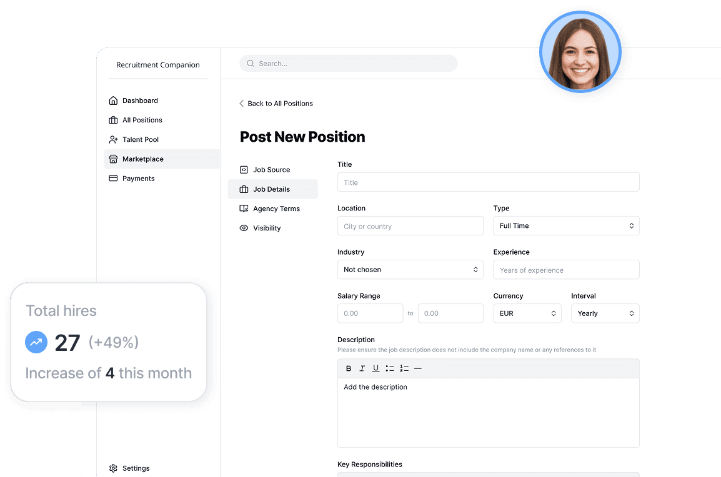Click the Bold formatting icon
Viewport: 721px width, 477px height.
[x=349, y=368]
